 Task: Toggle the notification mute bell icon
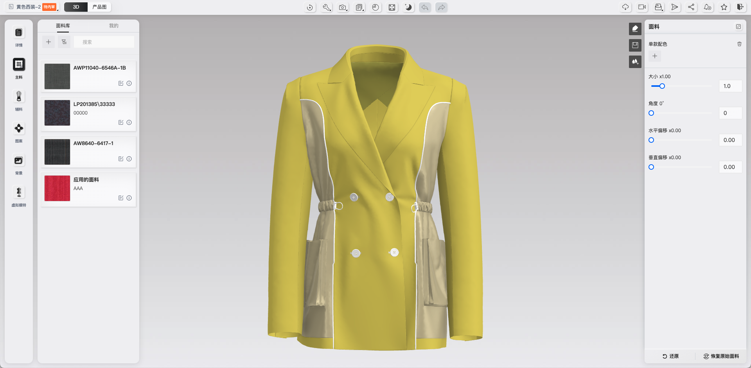pos(708,7)
